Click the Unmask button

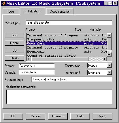(x=58, y=116)
